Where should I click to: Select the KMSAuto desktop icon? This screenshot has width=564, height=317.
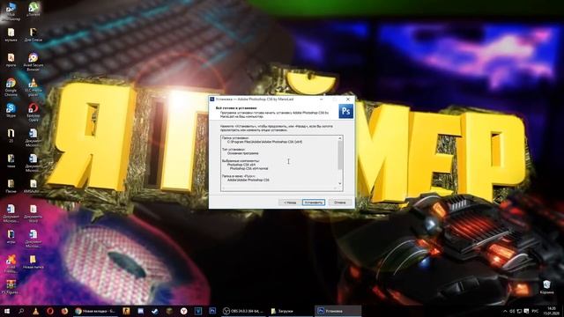(33, 186)
